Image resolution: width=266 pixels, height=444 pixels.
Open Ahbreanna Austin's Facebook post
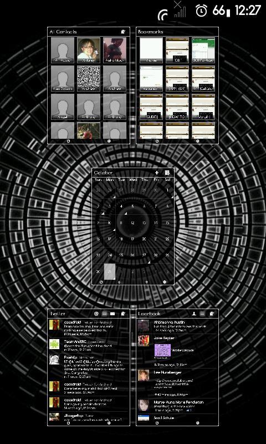click(x=177, y=326)
